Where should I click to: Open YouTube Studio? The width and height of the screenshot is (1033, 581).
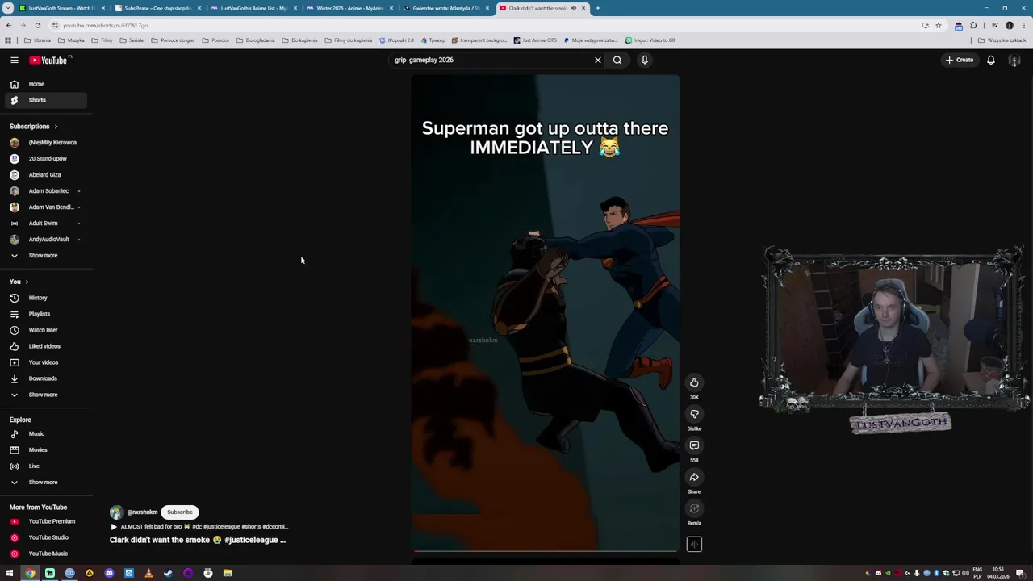(x=44, y=537)
